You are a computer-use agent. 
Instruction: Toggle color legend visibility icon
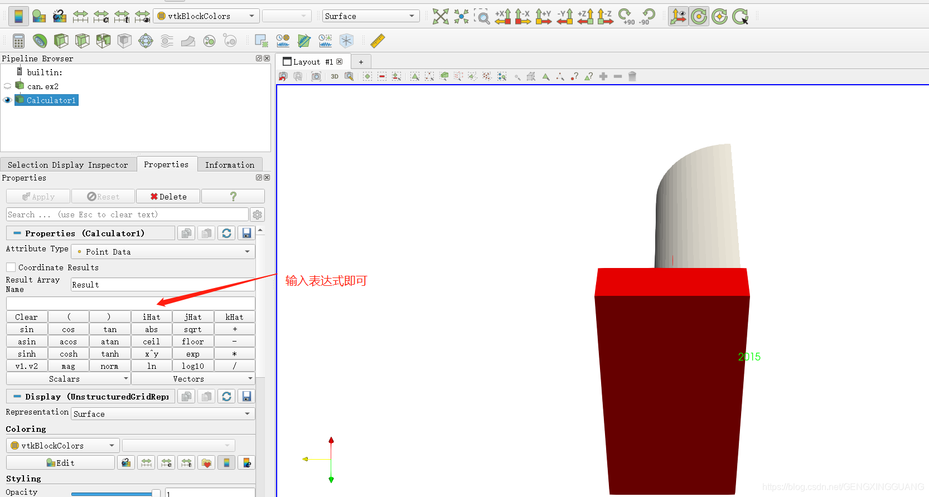(18, 16)
